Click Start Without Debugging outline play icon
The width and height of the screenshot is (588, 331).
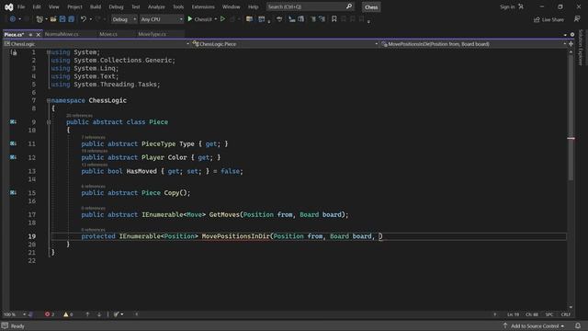point(222,18)
